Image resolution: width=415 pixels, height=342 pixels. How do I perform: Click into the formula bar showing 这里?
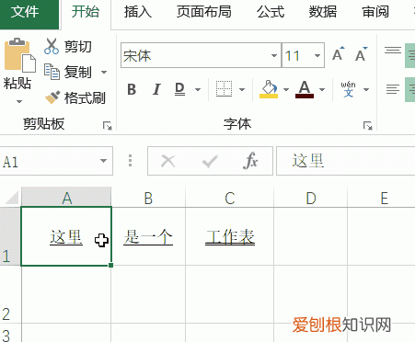(346, 161)
